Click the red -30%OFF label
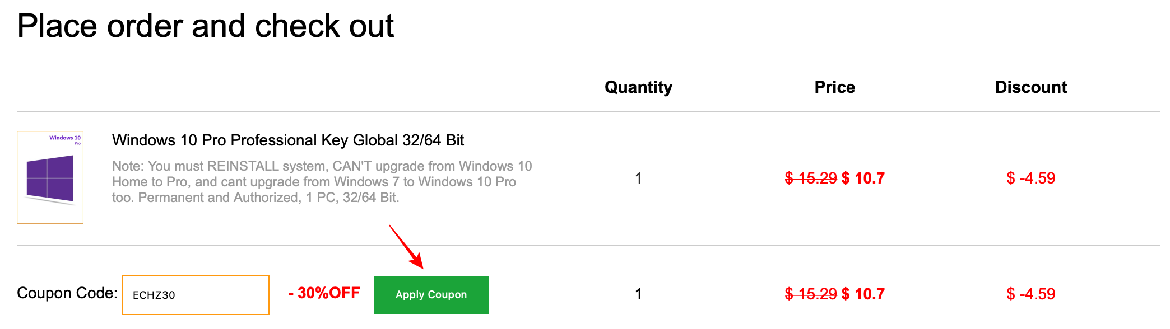 [324, 293]
